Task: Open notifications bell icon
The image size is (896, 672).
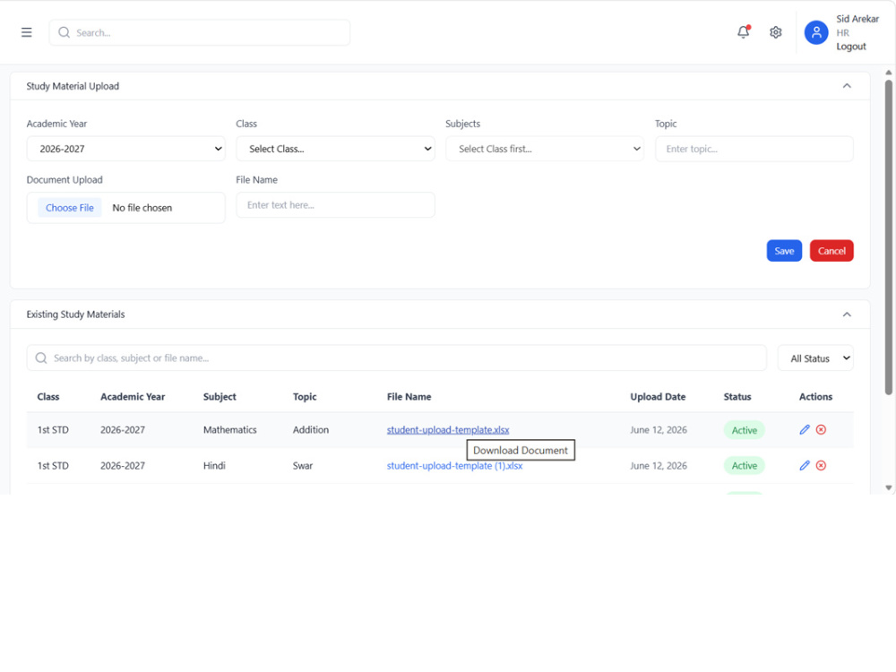Action: coord(744,32)
